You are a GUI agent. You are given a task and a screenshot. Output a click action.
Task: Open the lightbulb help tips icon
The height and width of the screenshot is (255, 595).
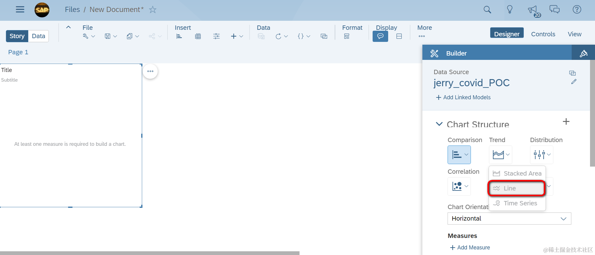point(510,10)
